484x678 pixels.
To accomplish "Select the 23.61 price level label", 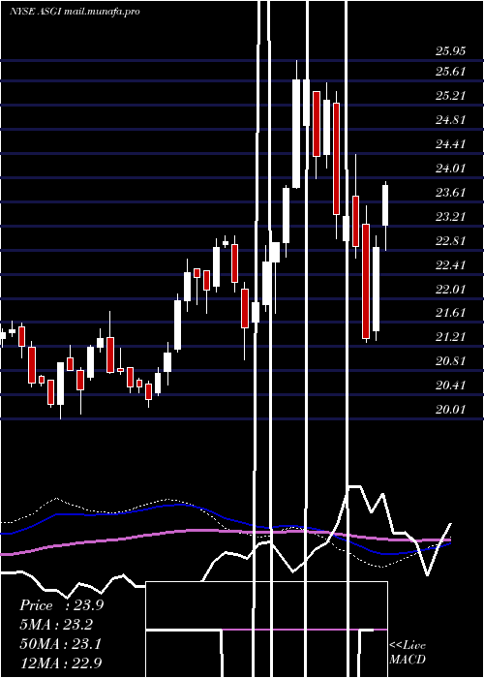I will [x=451, y=193].
